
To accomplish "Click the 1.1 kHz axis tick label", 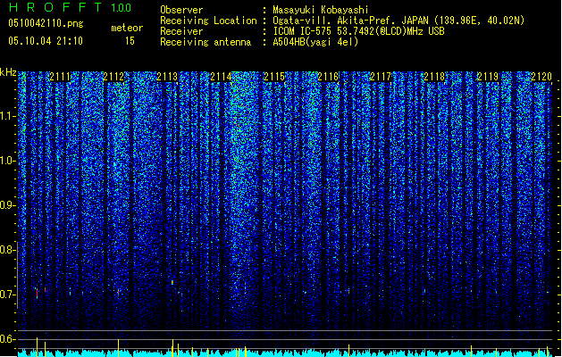I will [x=8, y=116].
